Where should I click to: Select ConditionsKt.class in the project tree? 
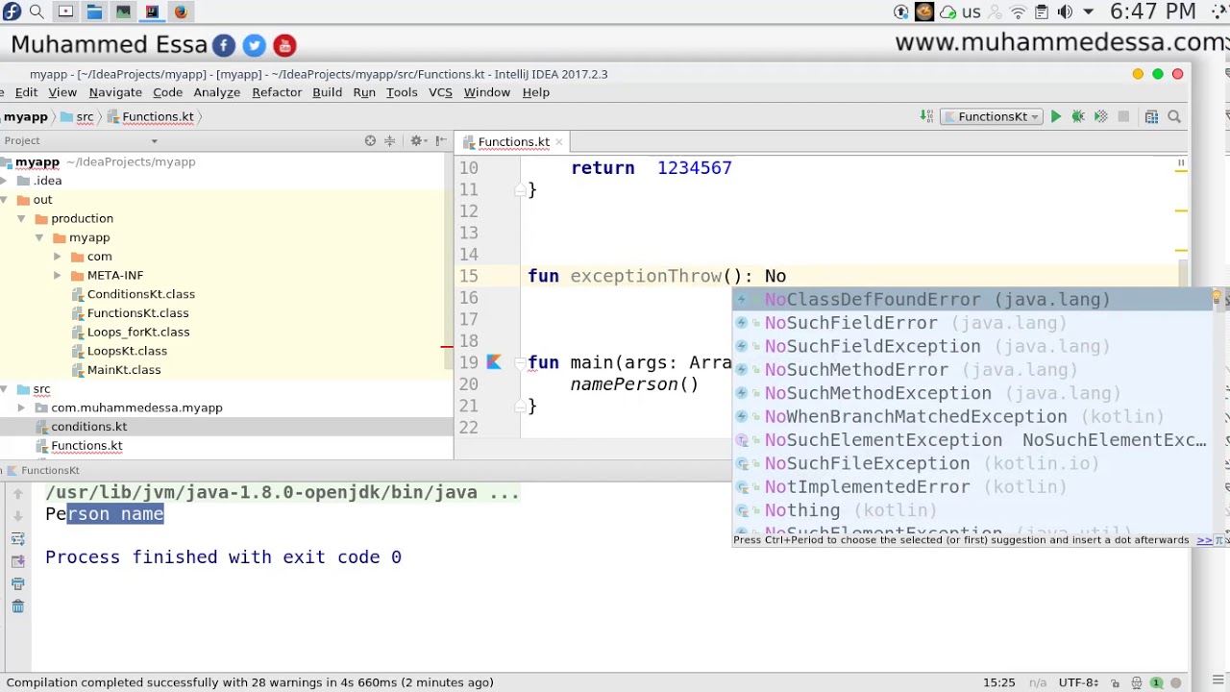(140, 294)
